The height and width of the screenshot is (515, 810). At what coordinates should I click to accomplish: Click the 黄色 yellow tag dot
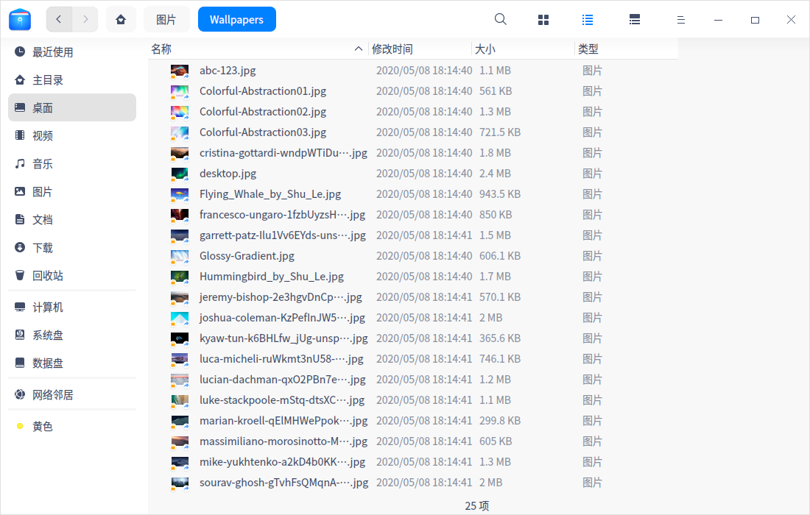click(x=21, y=425)
